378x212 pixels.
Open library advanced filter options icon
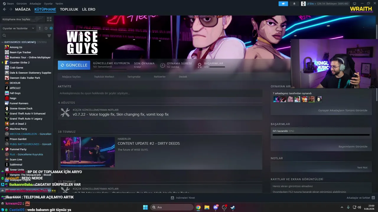click(x=49, y=36)
